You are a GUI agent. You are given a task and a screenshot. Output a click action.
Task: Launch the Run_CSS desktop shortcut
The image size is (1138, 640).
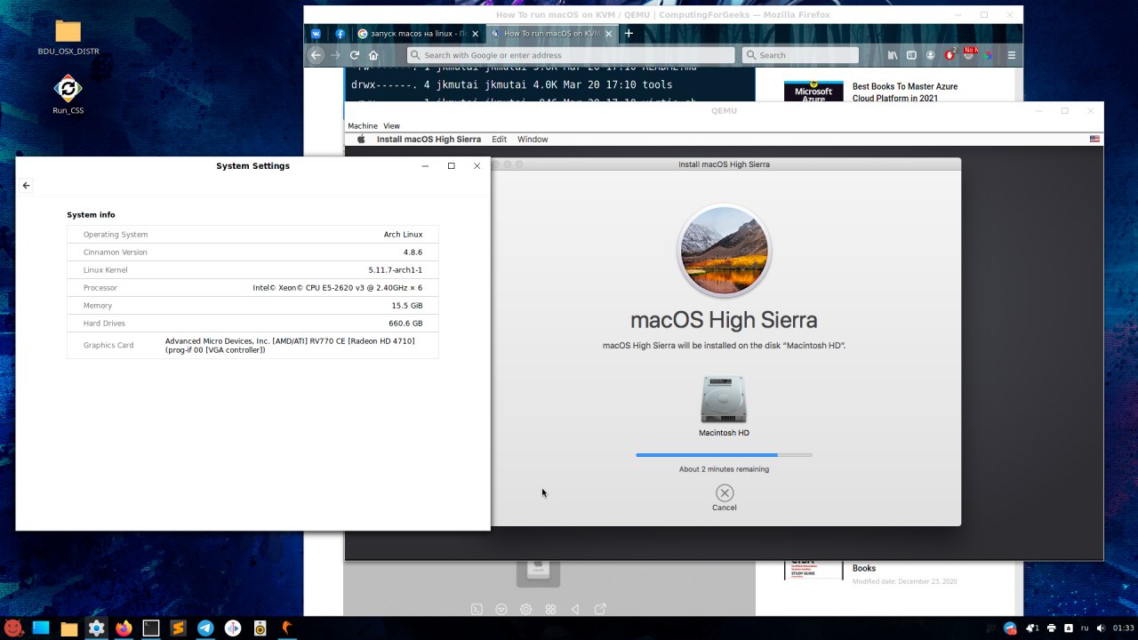(x=68, y=95)
